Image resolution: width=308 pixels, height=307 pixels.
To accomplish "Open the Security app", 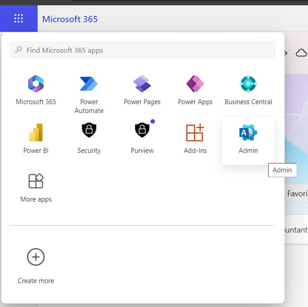I will click(89, 139).
